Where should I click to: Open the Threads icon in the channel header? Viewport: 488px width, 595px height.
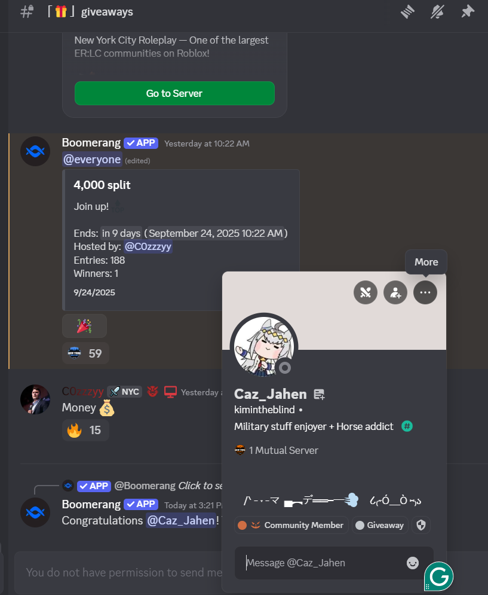[407, 12]
